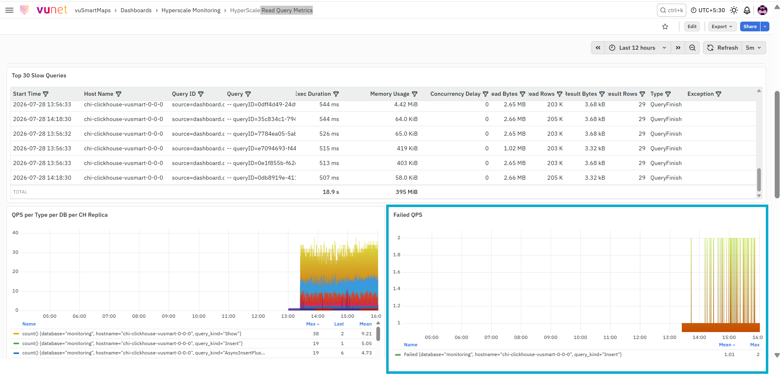
Task: Toggle the light/dark theme sun icon
Action: pyautogui.click(x=734, y=10)
